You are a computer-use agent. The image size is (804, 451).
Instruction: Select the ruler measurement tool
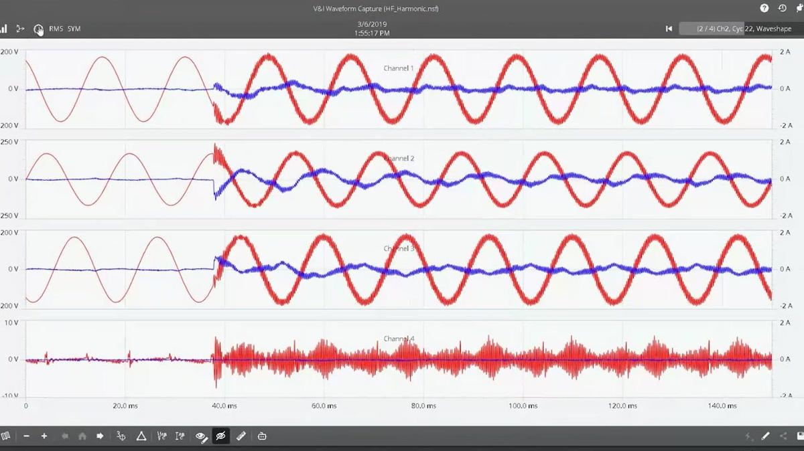pos(239,436)
